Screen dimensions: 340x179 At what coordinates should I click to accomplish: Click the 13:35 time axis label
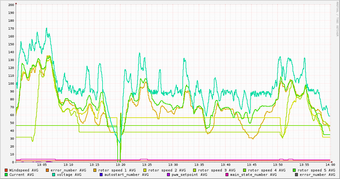pyautogui.click(x=199, y=165)
